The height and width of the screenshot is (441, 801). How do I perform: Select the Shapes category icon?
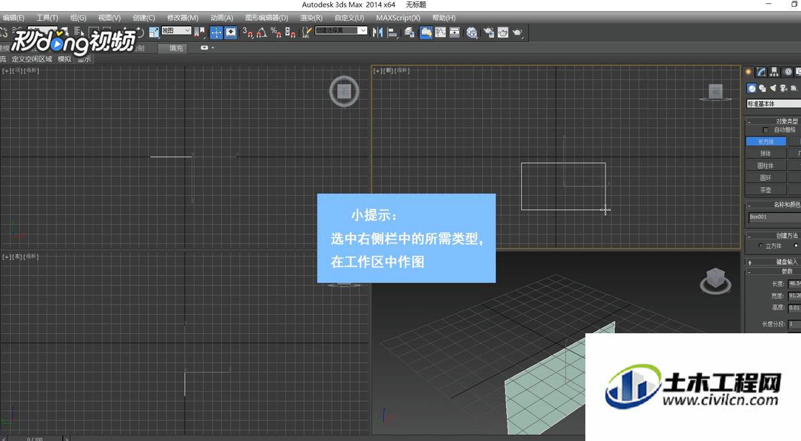(x=762, y=88)
